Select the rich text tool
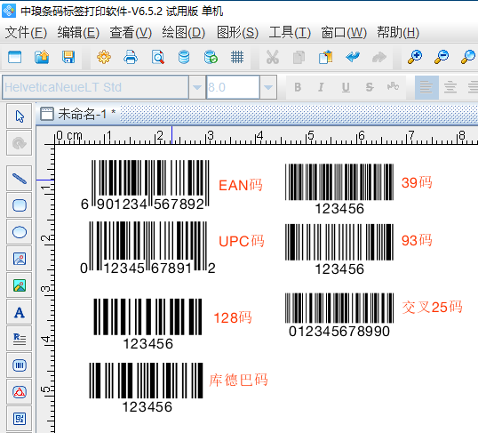The image size is (478, 433). pyautogui.click(x=20, y=339)
